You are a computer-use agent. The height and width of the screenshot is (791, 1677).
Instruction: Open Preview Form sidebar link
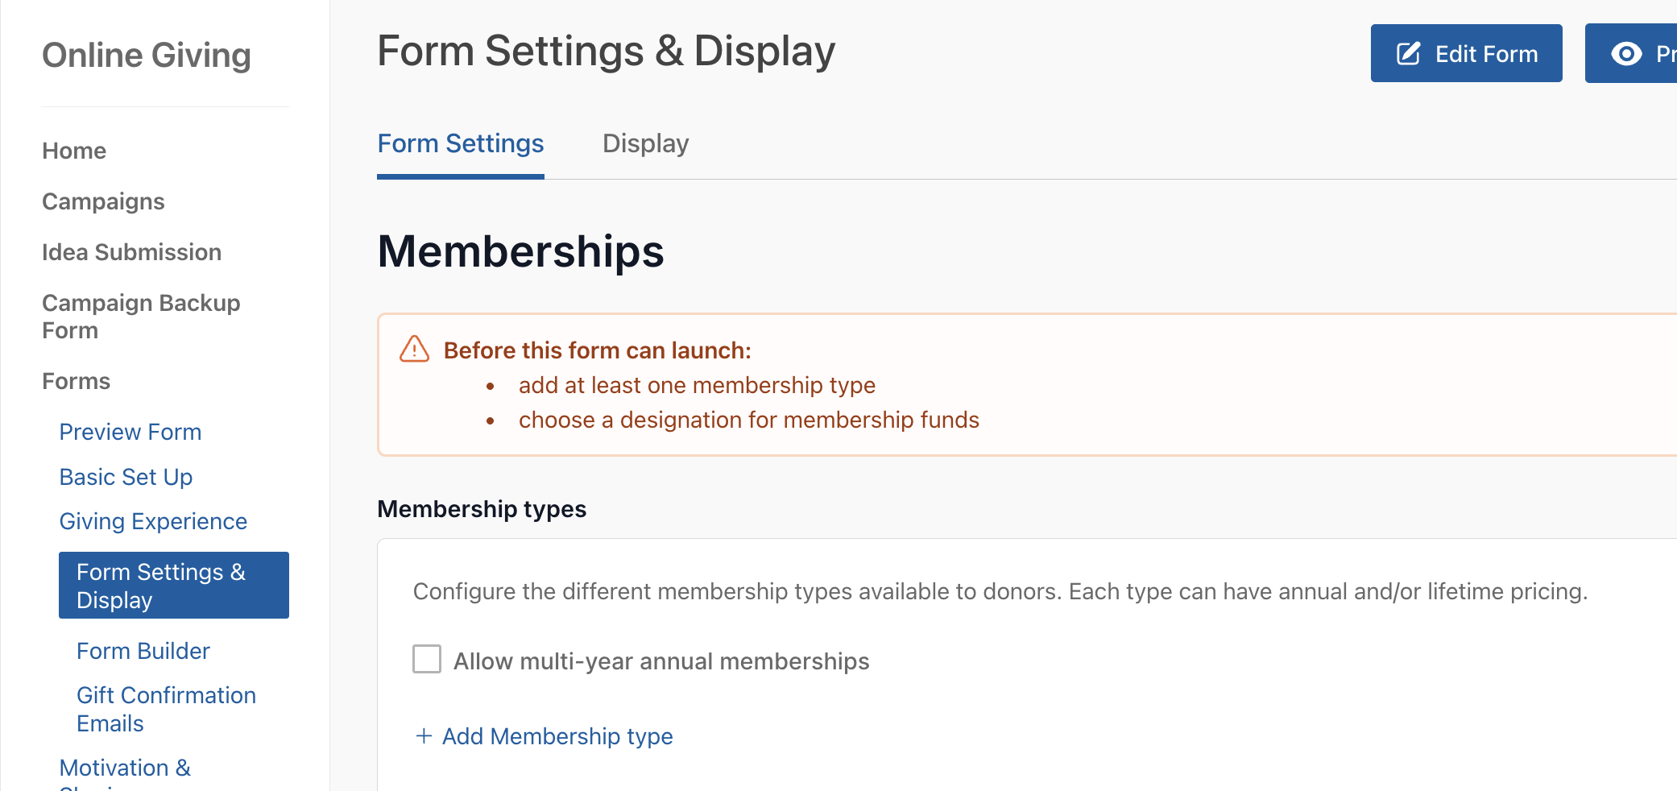[x=130, y=432]
